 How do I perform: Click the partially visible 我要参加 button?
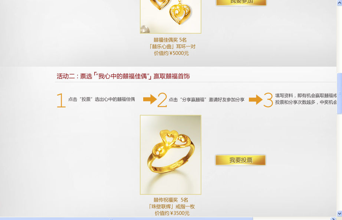241,2
